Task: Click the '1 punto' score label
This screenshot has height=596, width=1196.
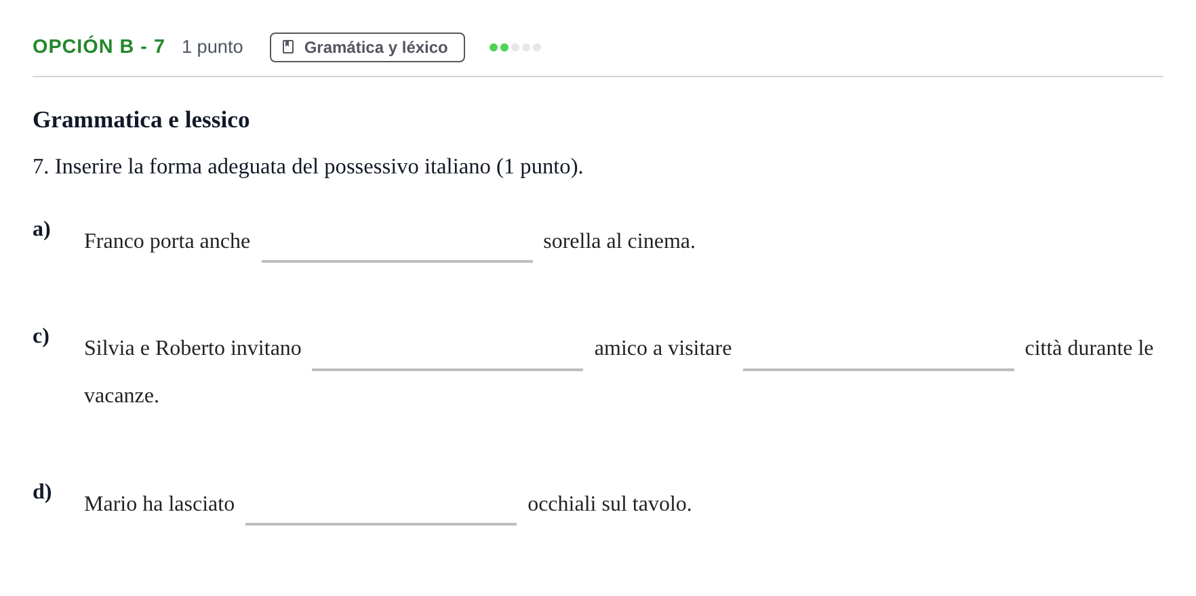Action: [212, 47]
